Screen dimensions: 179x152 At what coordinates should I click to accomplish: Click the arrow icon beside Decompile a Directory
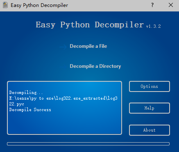pos(63,67)
